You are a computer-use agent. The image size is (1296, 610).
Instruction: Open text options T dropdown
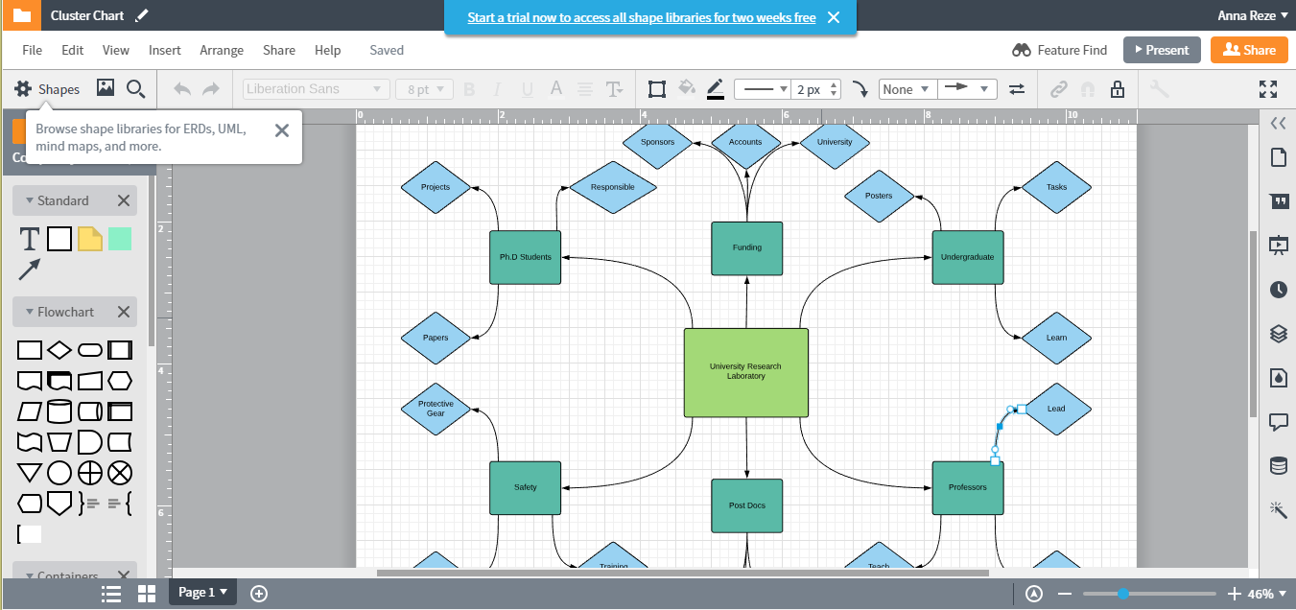615,89
